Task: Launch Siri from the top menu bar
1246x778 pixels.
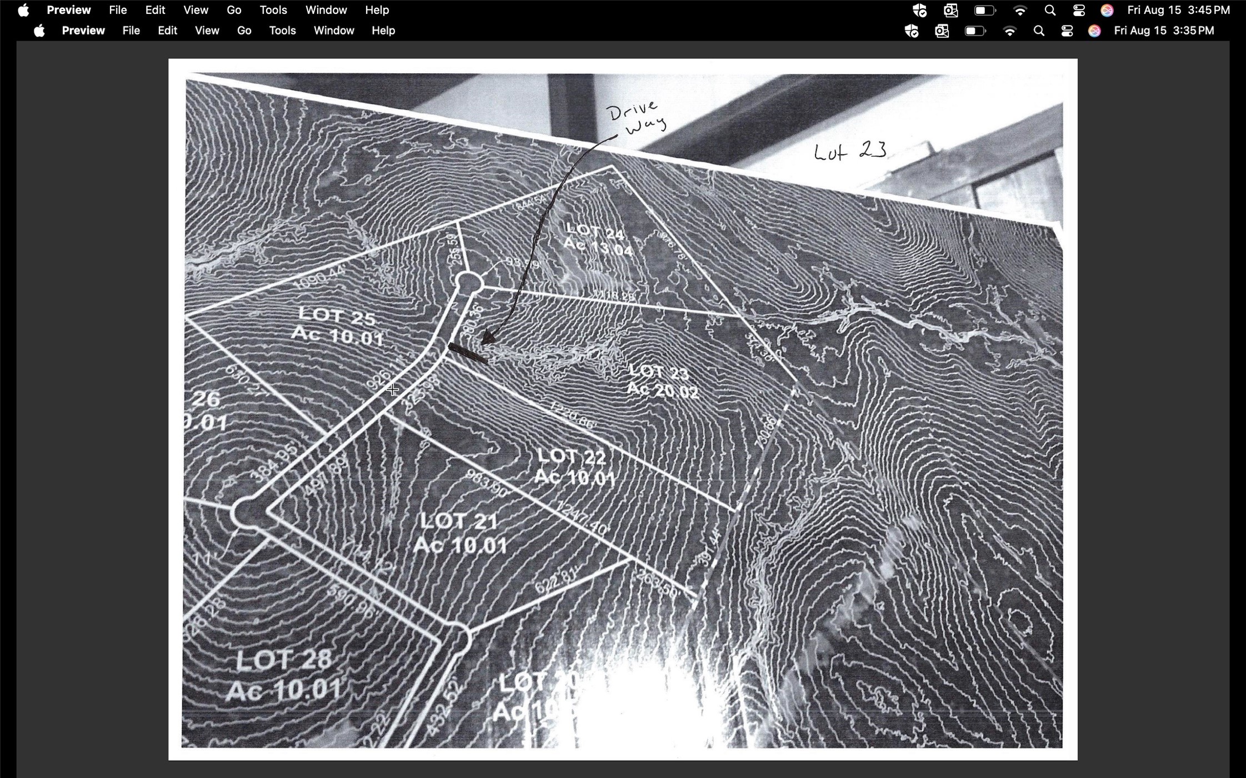Action: coord(1107,10)
